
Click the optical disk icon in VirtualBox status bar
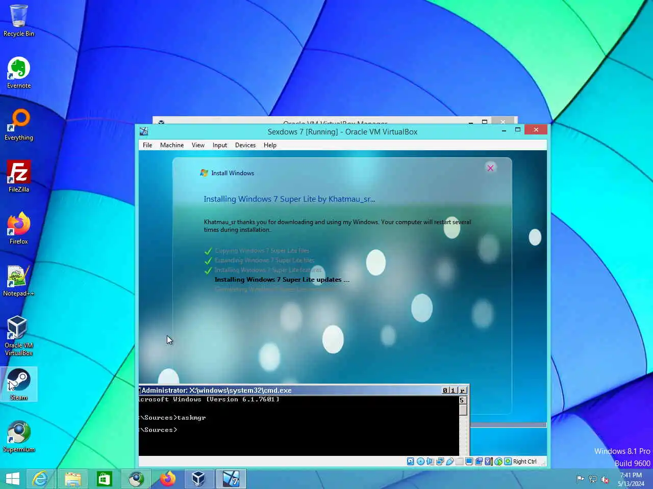click(x=420, y=461)
